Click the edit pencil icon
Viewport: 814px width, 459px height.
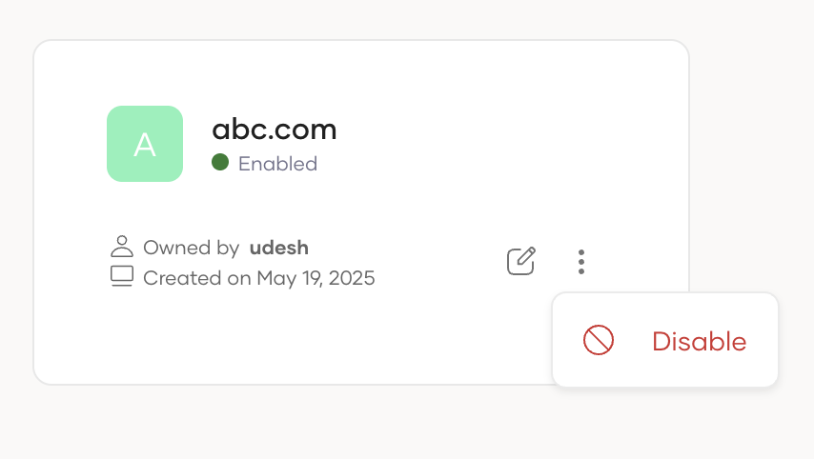521,261
